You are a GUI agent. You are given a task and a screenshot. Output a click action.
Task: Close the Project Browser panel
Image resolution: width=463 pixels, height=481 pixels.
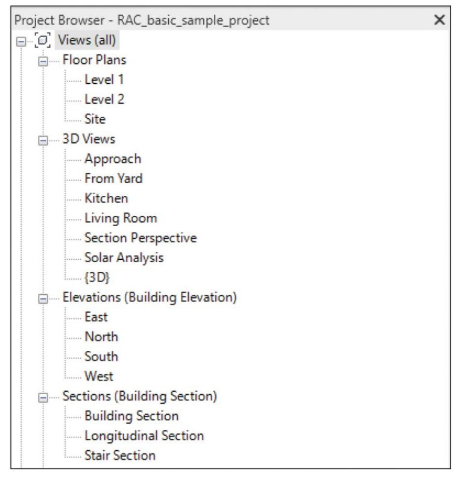tap(439, 20)
